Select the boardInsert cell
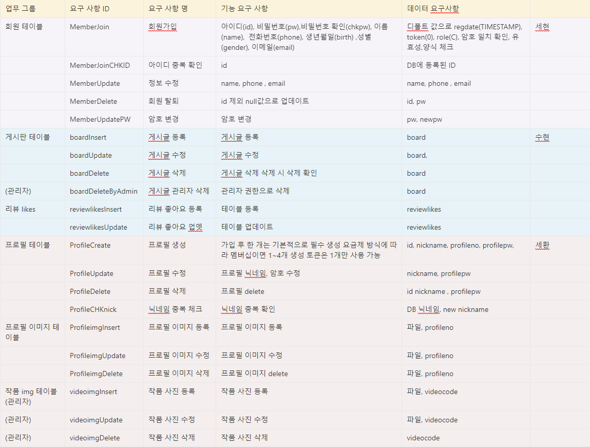The width and height of the screenshot is (590, 447). (x=104, y=137)
